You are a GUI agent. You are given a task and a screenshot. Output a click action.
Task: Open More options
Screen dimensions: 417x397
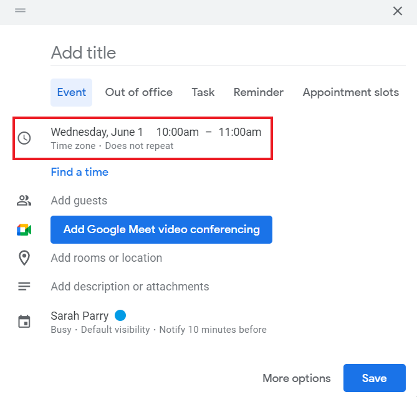point(297,378)
